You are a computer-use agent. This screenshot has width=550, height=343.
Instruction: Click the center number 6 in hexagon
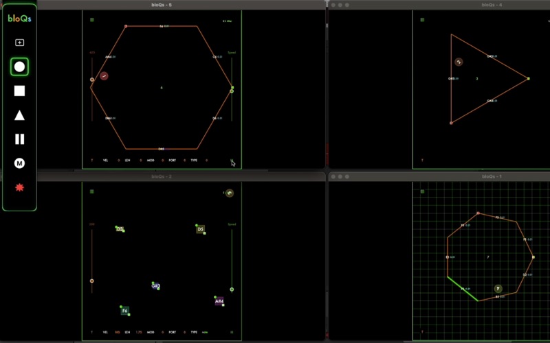coord(162,88)
